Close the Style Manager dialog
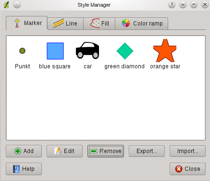210x181 pixels. click(187, 169)
